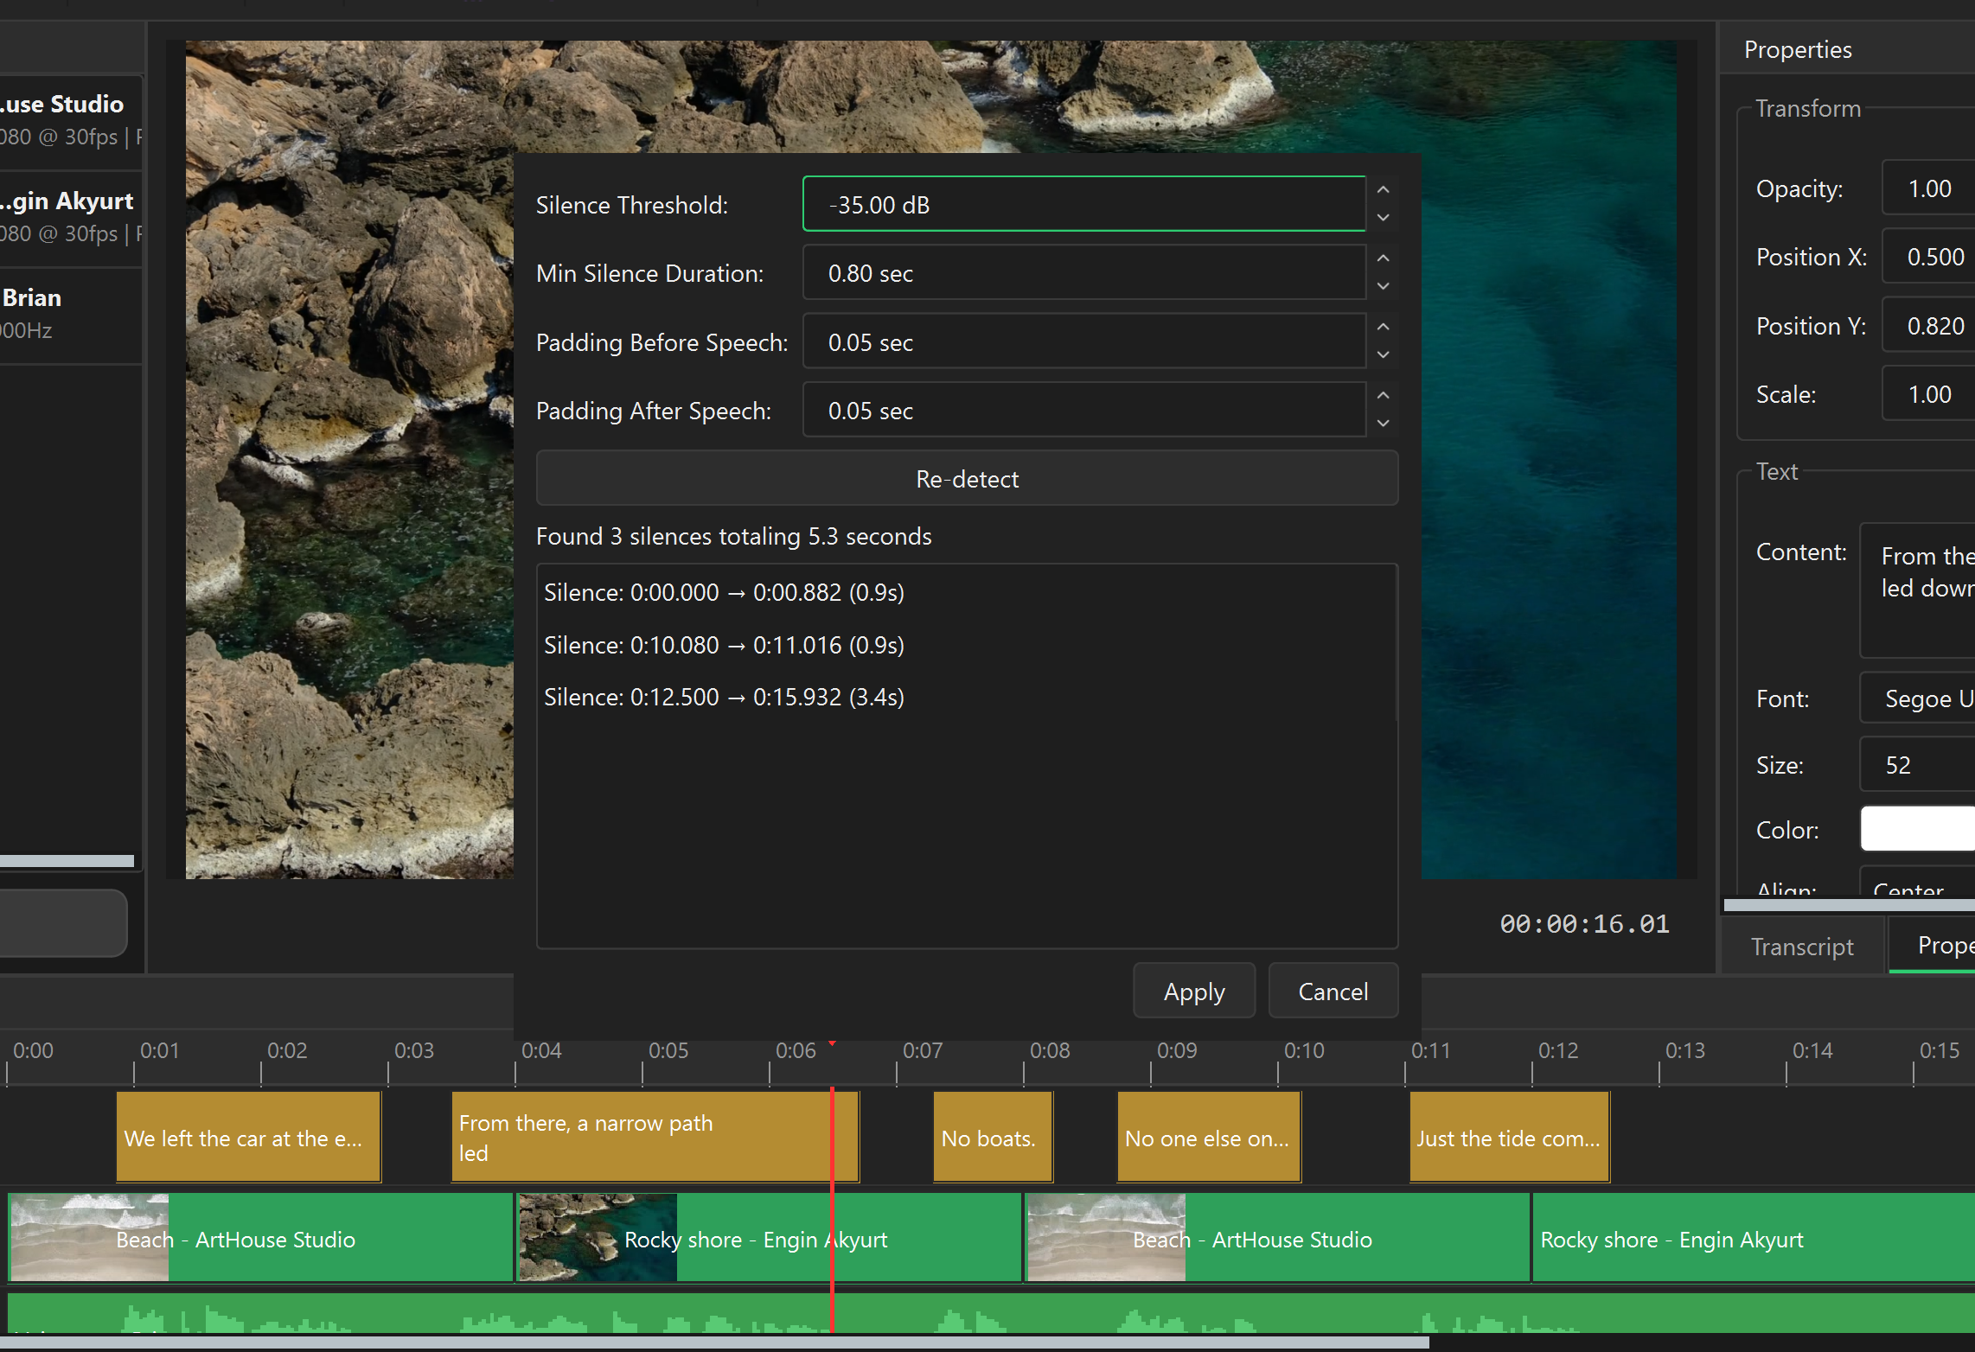The height and width of the screenshot is (1352, 1975).
Task: Switch to the Transcript tab
Action: 1802,946
